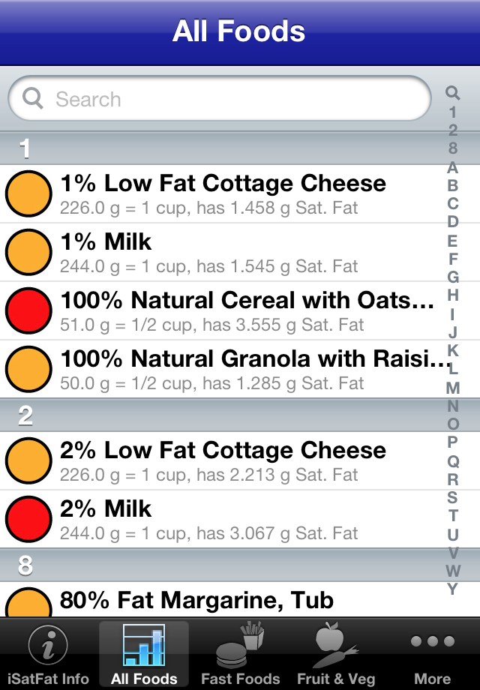
Task: Tap the search icon atop index bar
Action: coord(452,93)
